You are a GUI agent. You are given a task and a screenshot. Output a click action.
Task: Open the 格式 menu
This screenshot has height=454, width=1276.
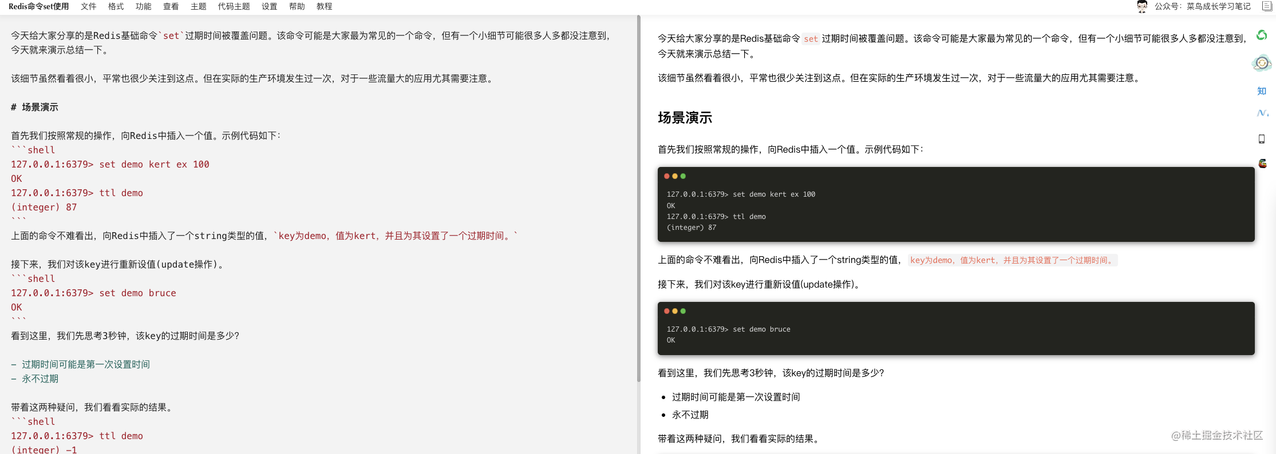(116, 6)
